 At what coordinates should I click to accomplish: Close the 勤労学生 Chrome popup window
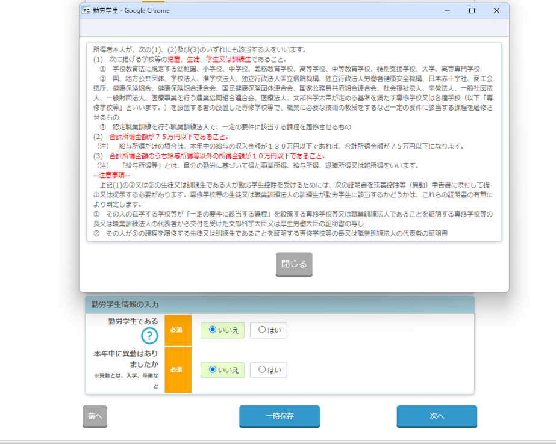(496, 11)
